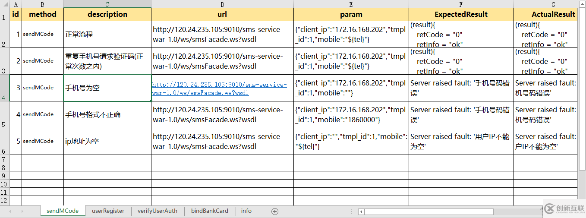Image resolution: width=586 pixels, height=218 pixels.
Task: Select row 2 header
Action: (5, 35)
